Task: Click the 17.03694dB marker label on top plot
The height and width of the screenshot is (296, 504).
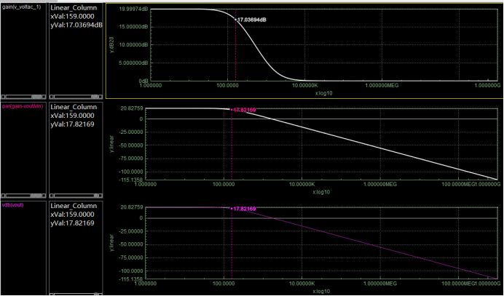Action: pyautogui.click(x=252, y=20)
